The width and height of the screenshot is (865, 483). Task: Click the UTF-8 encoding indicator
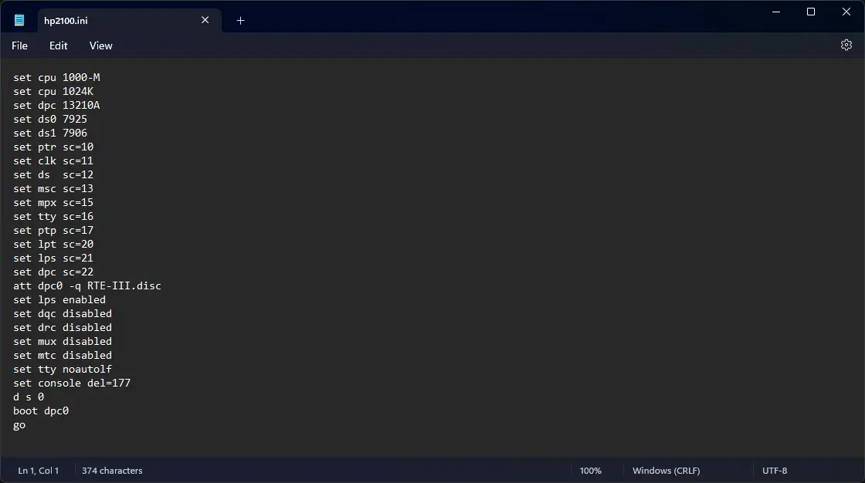coord(774,471)
